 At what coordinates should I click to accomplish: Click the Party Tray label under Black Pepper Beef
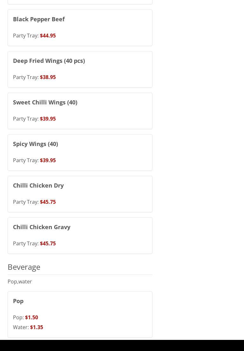point(25,36)
